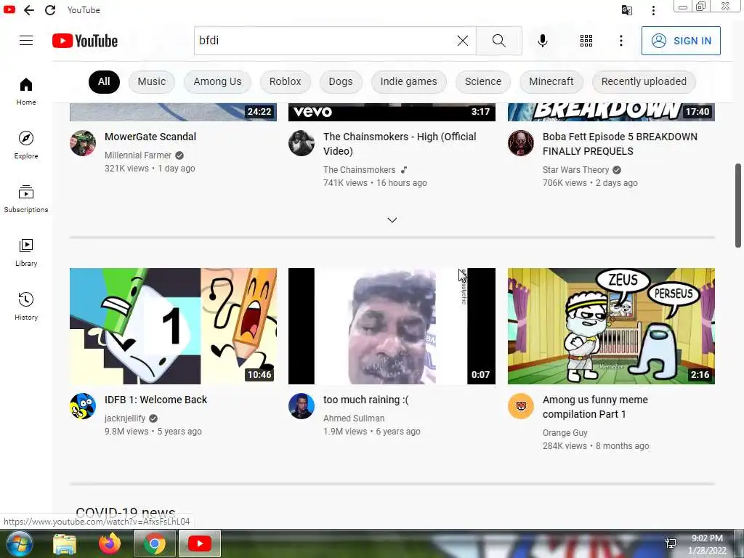This screenshot has width=744, height=558.
Task: Play the too much raining thumbnail
Action: pyautogui.click(x=392, y=326)
